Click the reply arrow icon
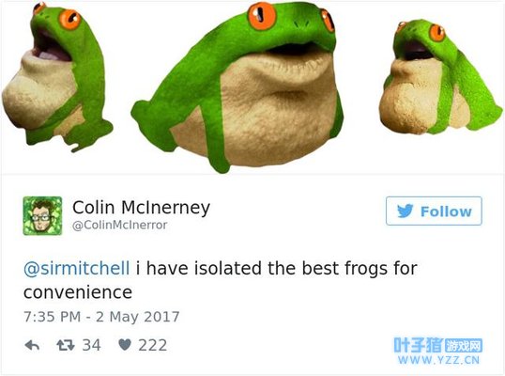The height and width of the screenshot is (376, 505). click(x=32, y=346)
